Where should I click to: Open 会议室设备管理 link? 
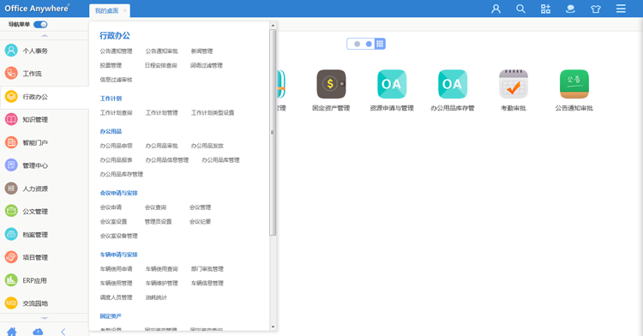coord(119,236)
